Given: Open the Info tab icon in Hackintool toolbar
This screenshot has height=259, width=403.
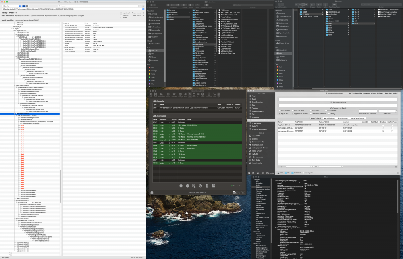Looking at the screenshot, I should (x=151, y=95).
